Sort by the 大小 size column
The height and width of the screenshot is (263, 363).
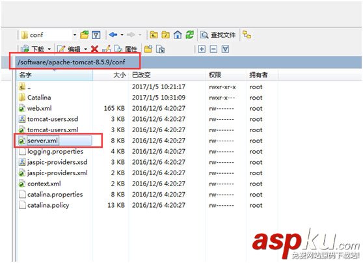111,75
